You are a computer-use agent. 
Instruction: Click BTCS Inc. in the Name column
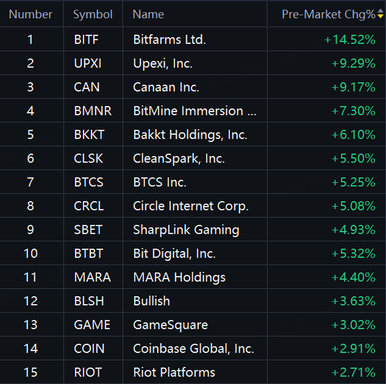pyautogui.click(x=160, y=182)
